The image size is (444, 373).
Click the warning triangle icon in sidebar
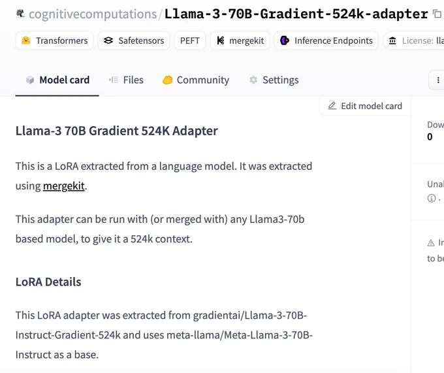tap(431, 243)
